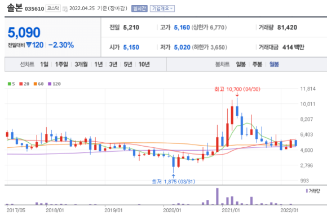The image size is (327, 219).
Task: Click the 2021/01 x-axis date label
Action: click(x=231, y=210)
